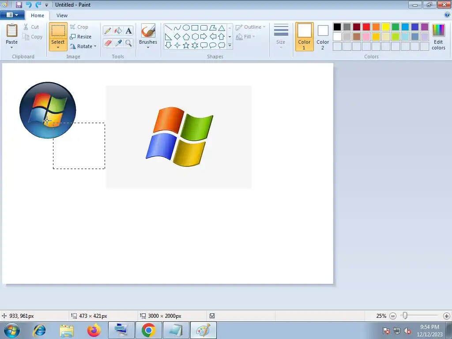Choose the Six-point star shape
Screen dimensions: 452x339
coord(195,45)
